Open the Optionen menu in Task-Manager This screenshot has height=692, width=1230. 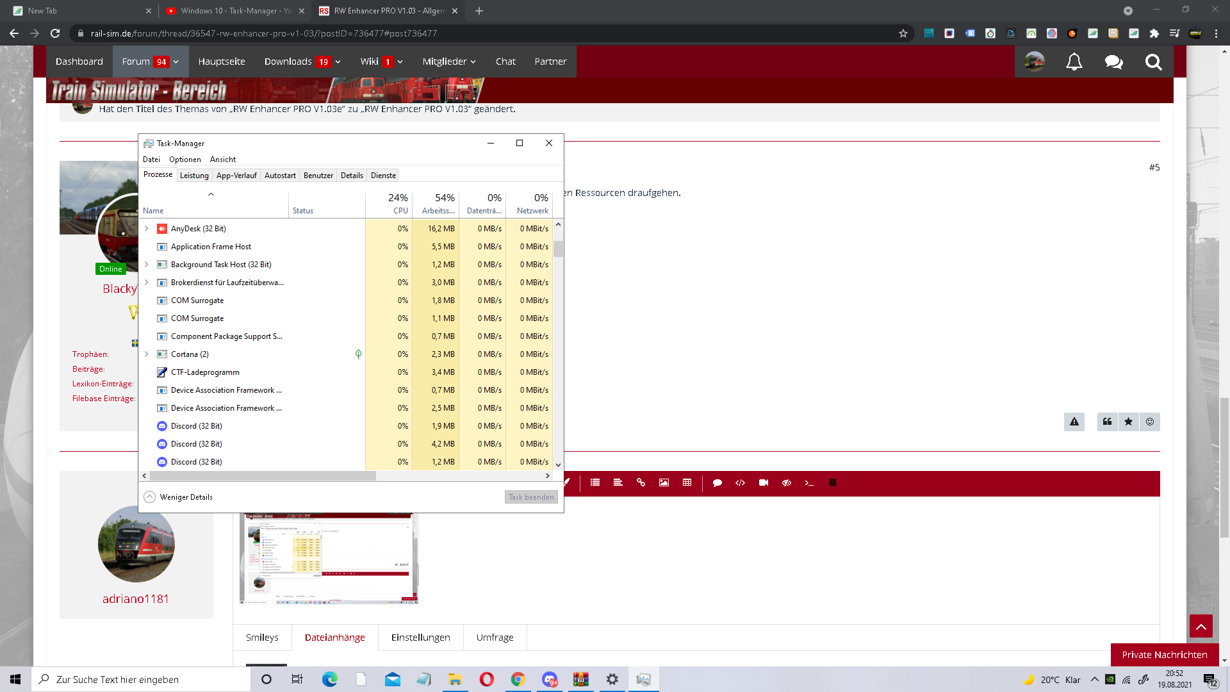point(185,160)
